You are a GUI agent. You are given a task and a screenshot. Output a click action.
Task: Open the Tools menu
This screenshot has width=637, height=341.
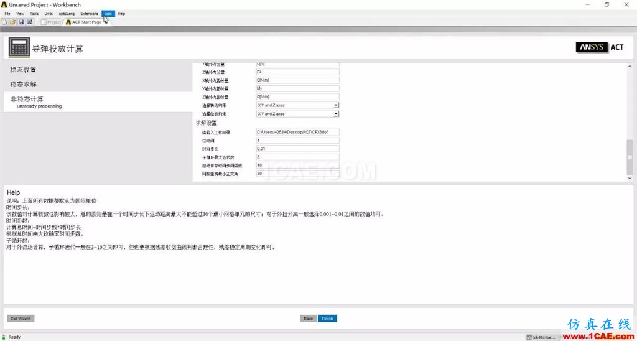coord(34,14)
